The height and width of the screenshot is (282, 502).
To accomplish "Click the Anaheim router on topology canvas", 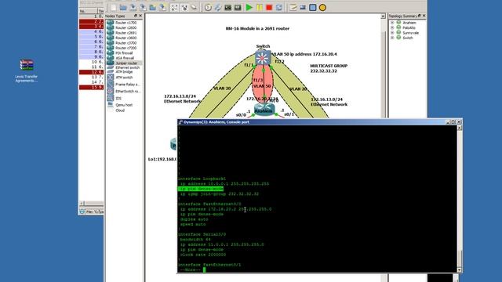I will (x=264, y=110).
